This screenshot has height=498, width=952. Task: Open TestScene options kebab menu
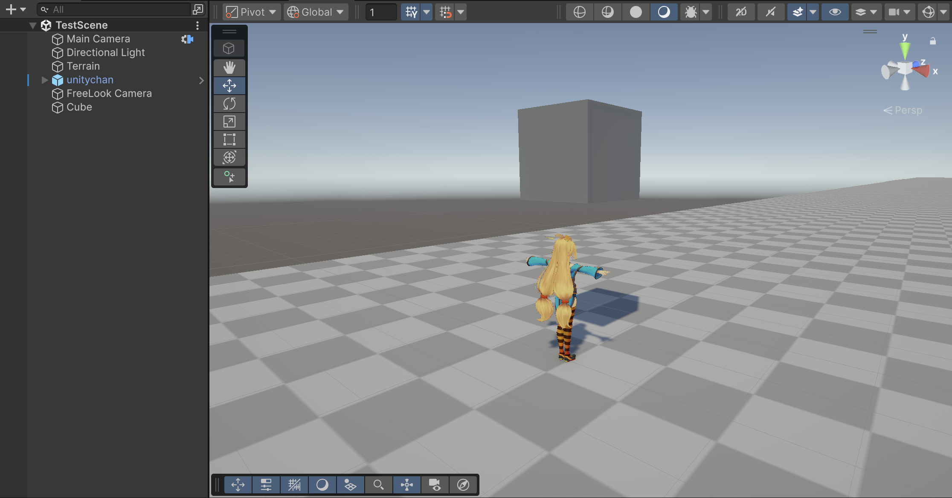(x=197, y=26)
